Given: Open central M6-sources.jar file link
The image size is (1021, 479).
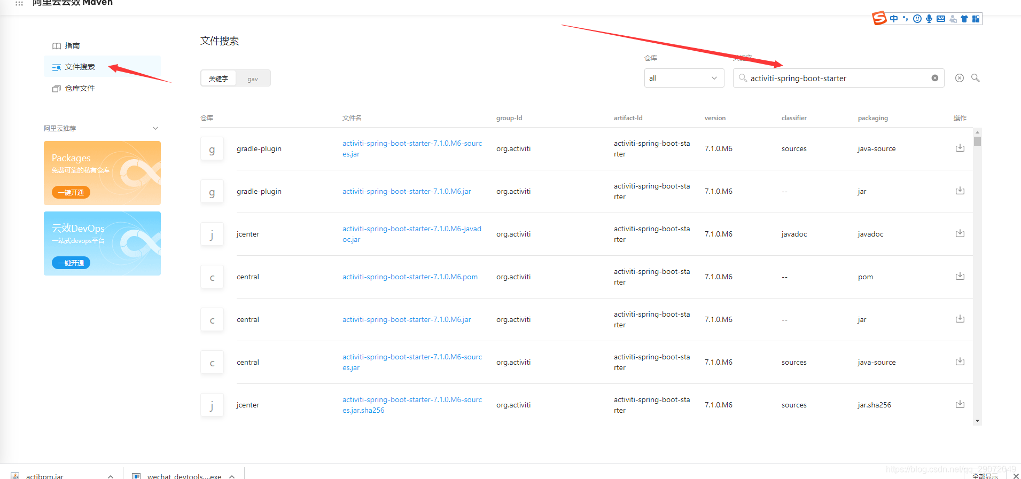Looking at the screenshot, I should (x=412, y=362).
